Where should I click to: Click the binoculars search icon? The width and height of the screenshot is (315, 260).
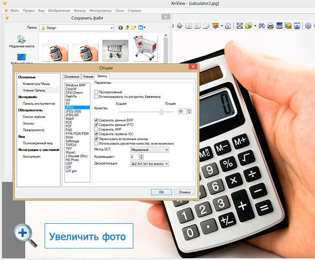point(261,26)
